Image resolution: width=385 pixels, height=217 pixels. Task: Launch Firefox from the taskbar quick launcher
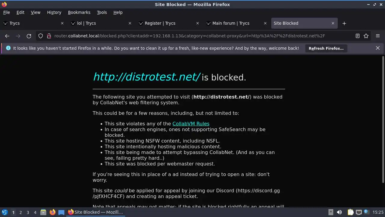[52, 212]
